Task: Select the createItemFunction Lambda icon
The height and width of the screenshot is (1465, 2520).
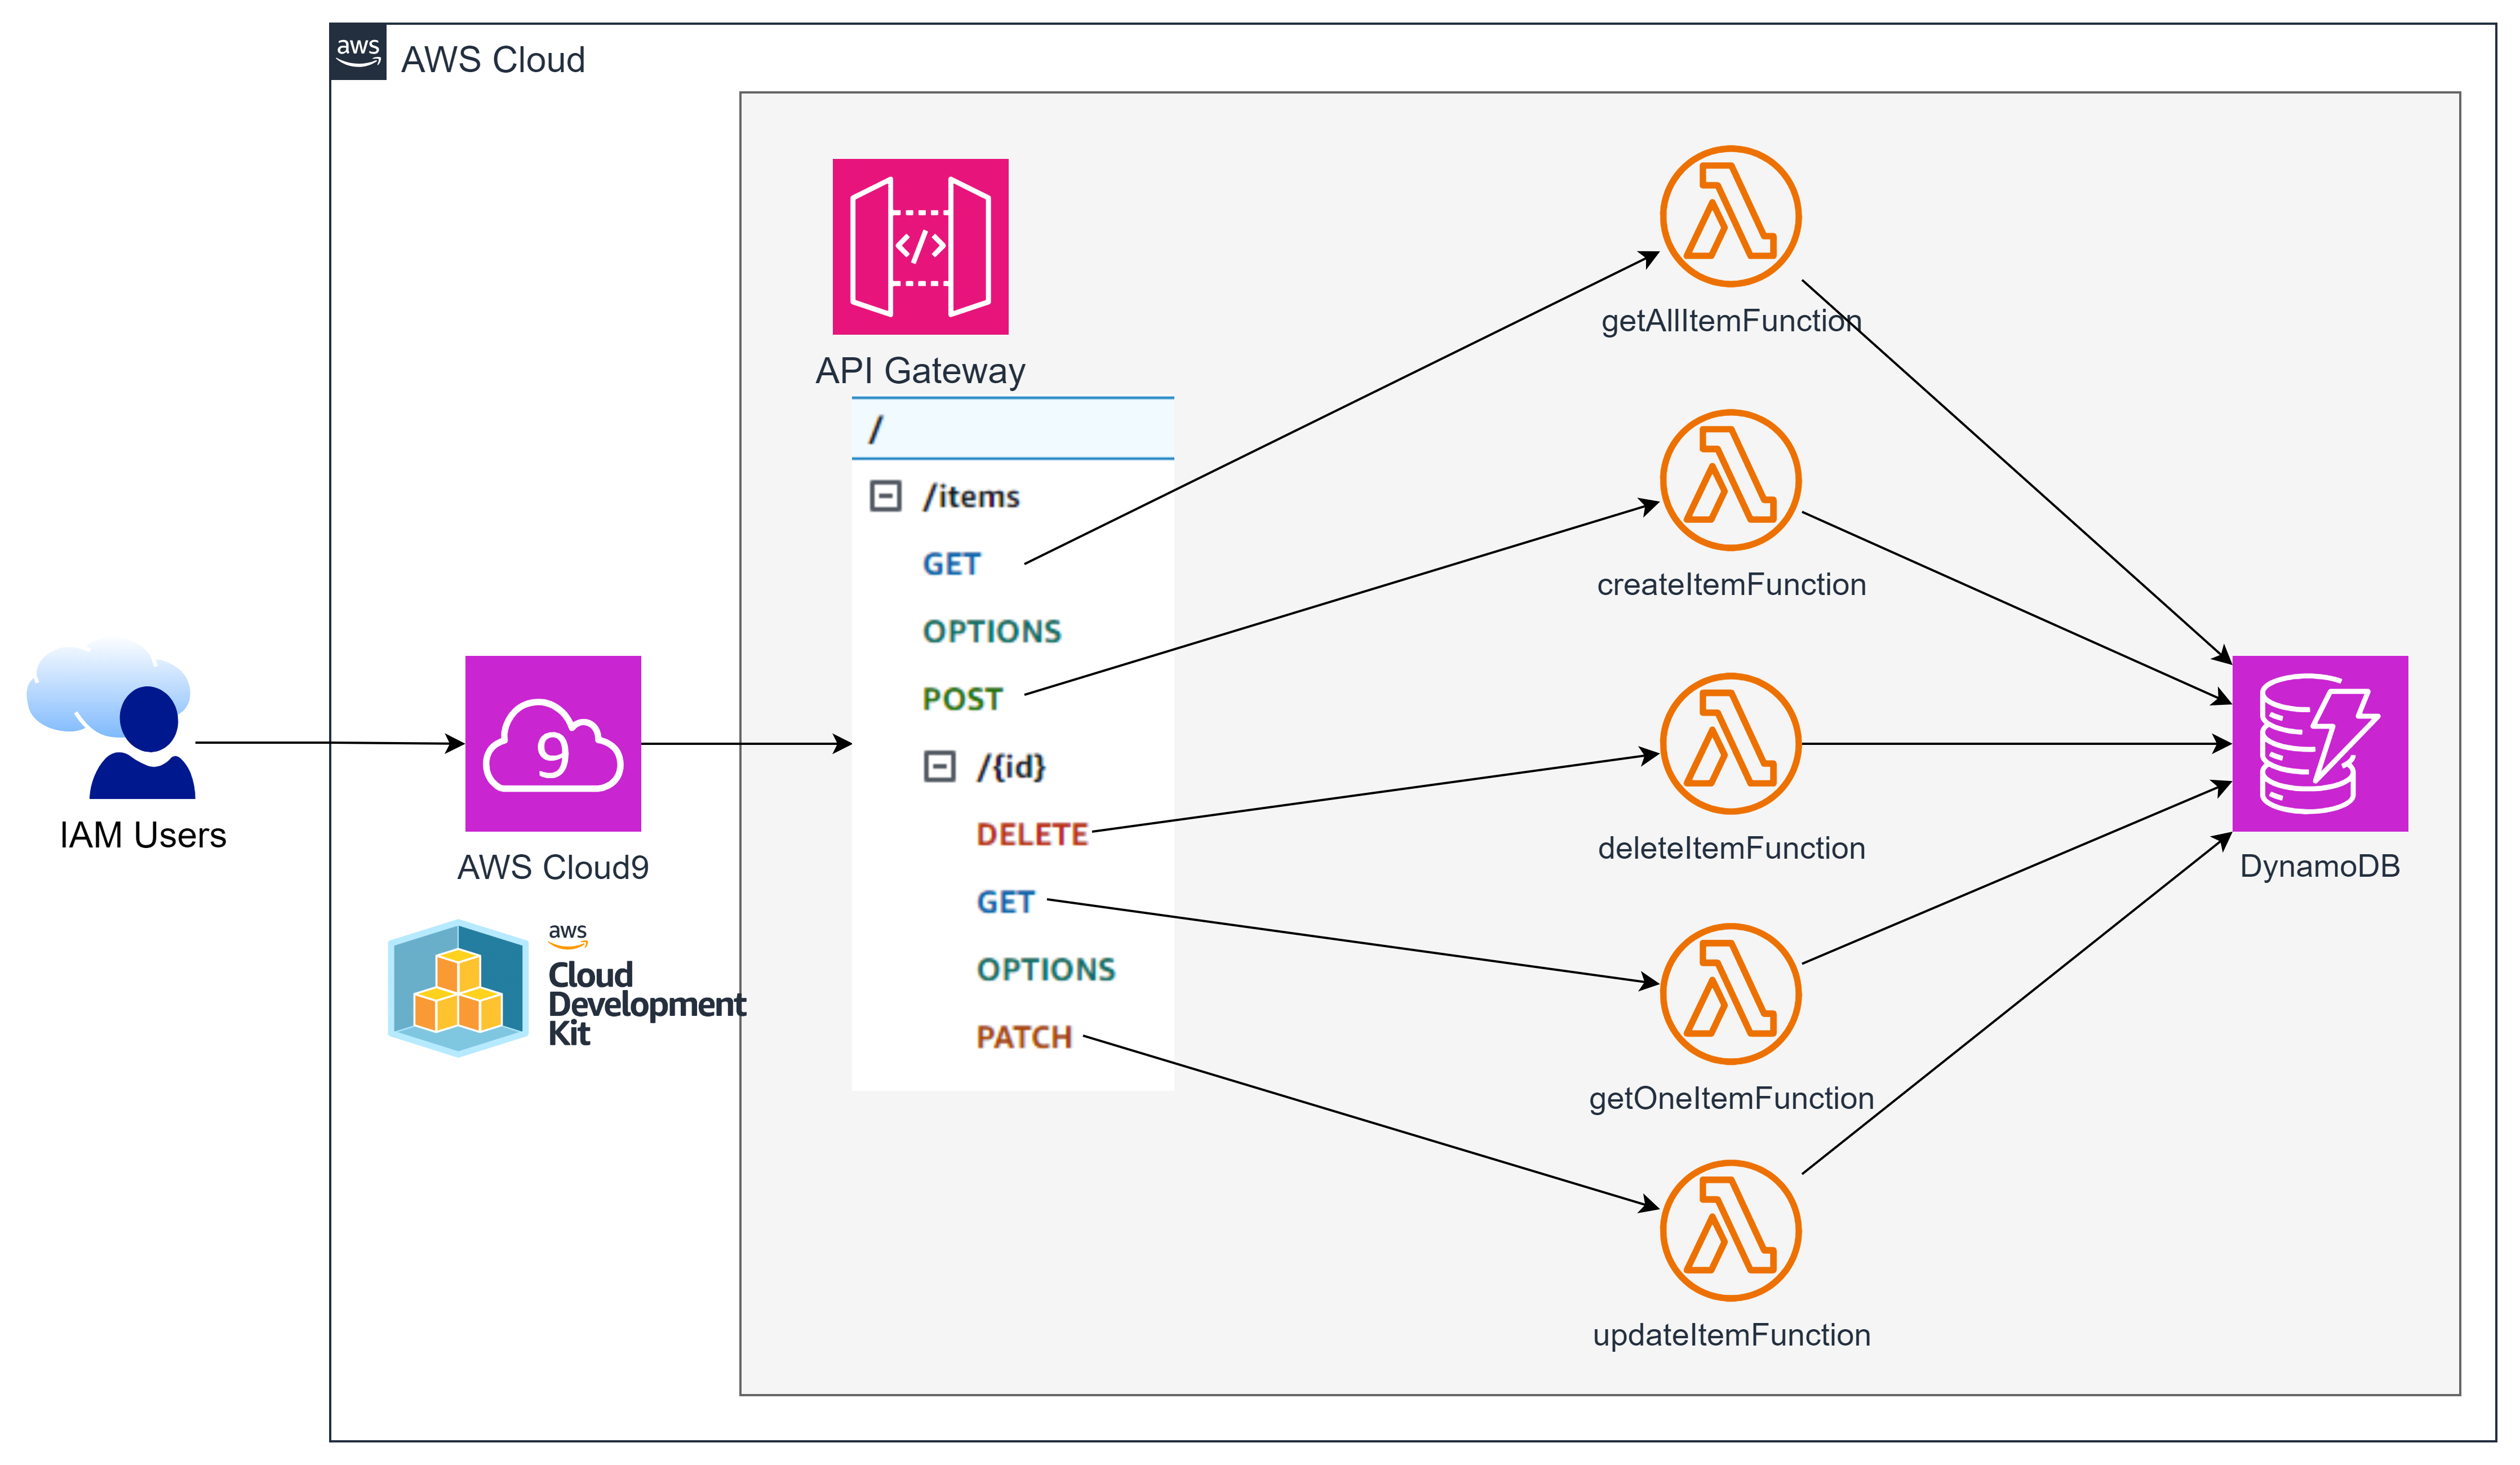Action: pyautogui.click(x=1730, y=480)
